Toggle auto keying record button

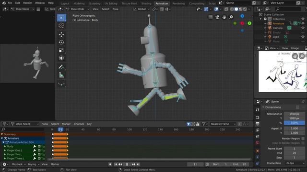coord(110,164)
